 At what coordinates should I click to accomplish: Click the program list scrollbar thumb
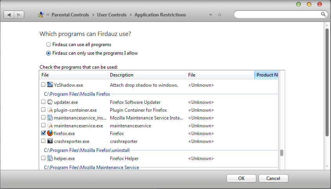(282, 153)
